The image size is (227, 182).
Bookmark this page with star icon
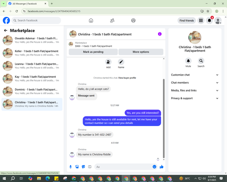208,11
